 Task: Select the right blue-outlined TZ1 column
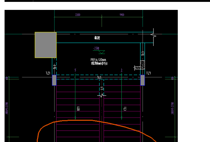point(143,80)
